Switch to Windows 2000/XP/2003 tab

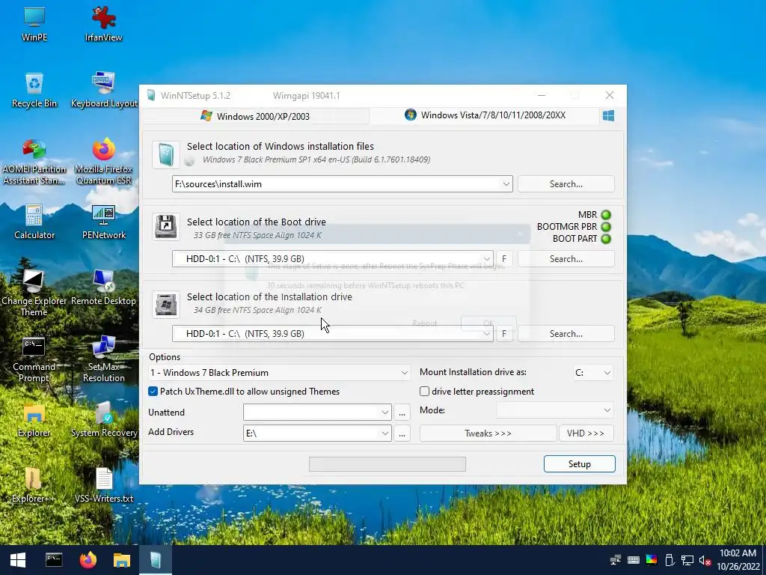[x=255, y=116]
